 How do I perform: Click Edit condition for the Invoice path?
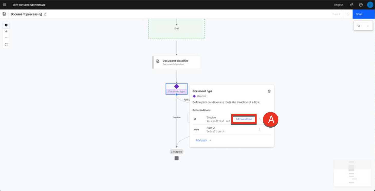[244, 119]
